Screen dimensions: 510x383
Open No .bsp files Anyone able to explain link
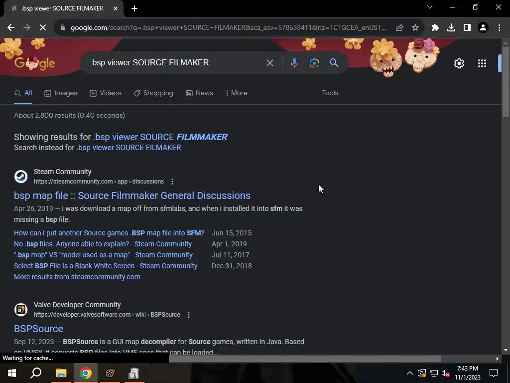103,244
